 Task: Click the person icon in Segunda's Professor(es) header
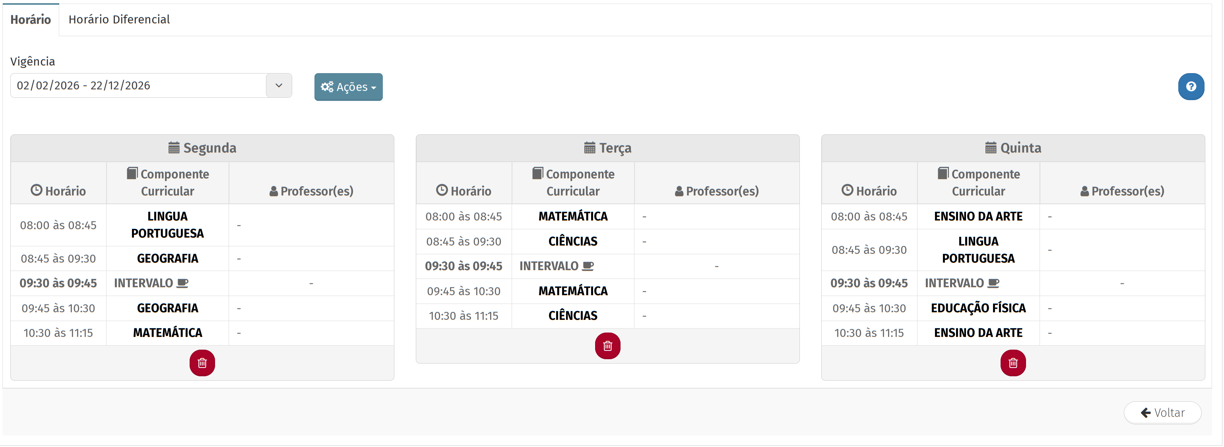pyautogui.click(x=273, y=192)
